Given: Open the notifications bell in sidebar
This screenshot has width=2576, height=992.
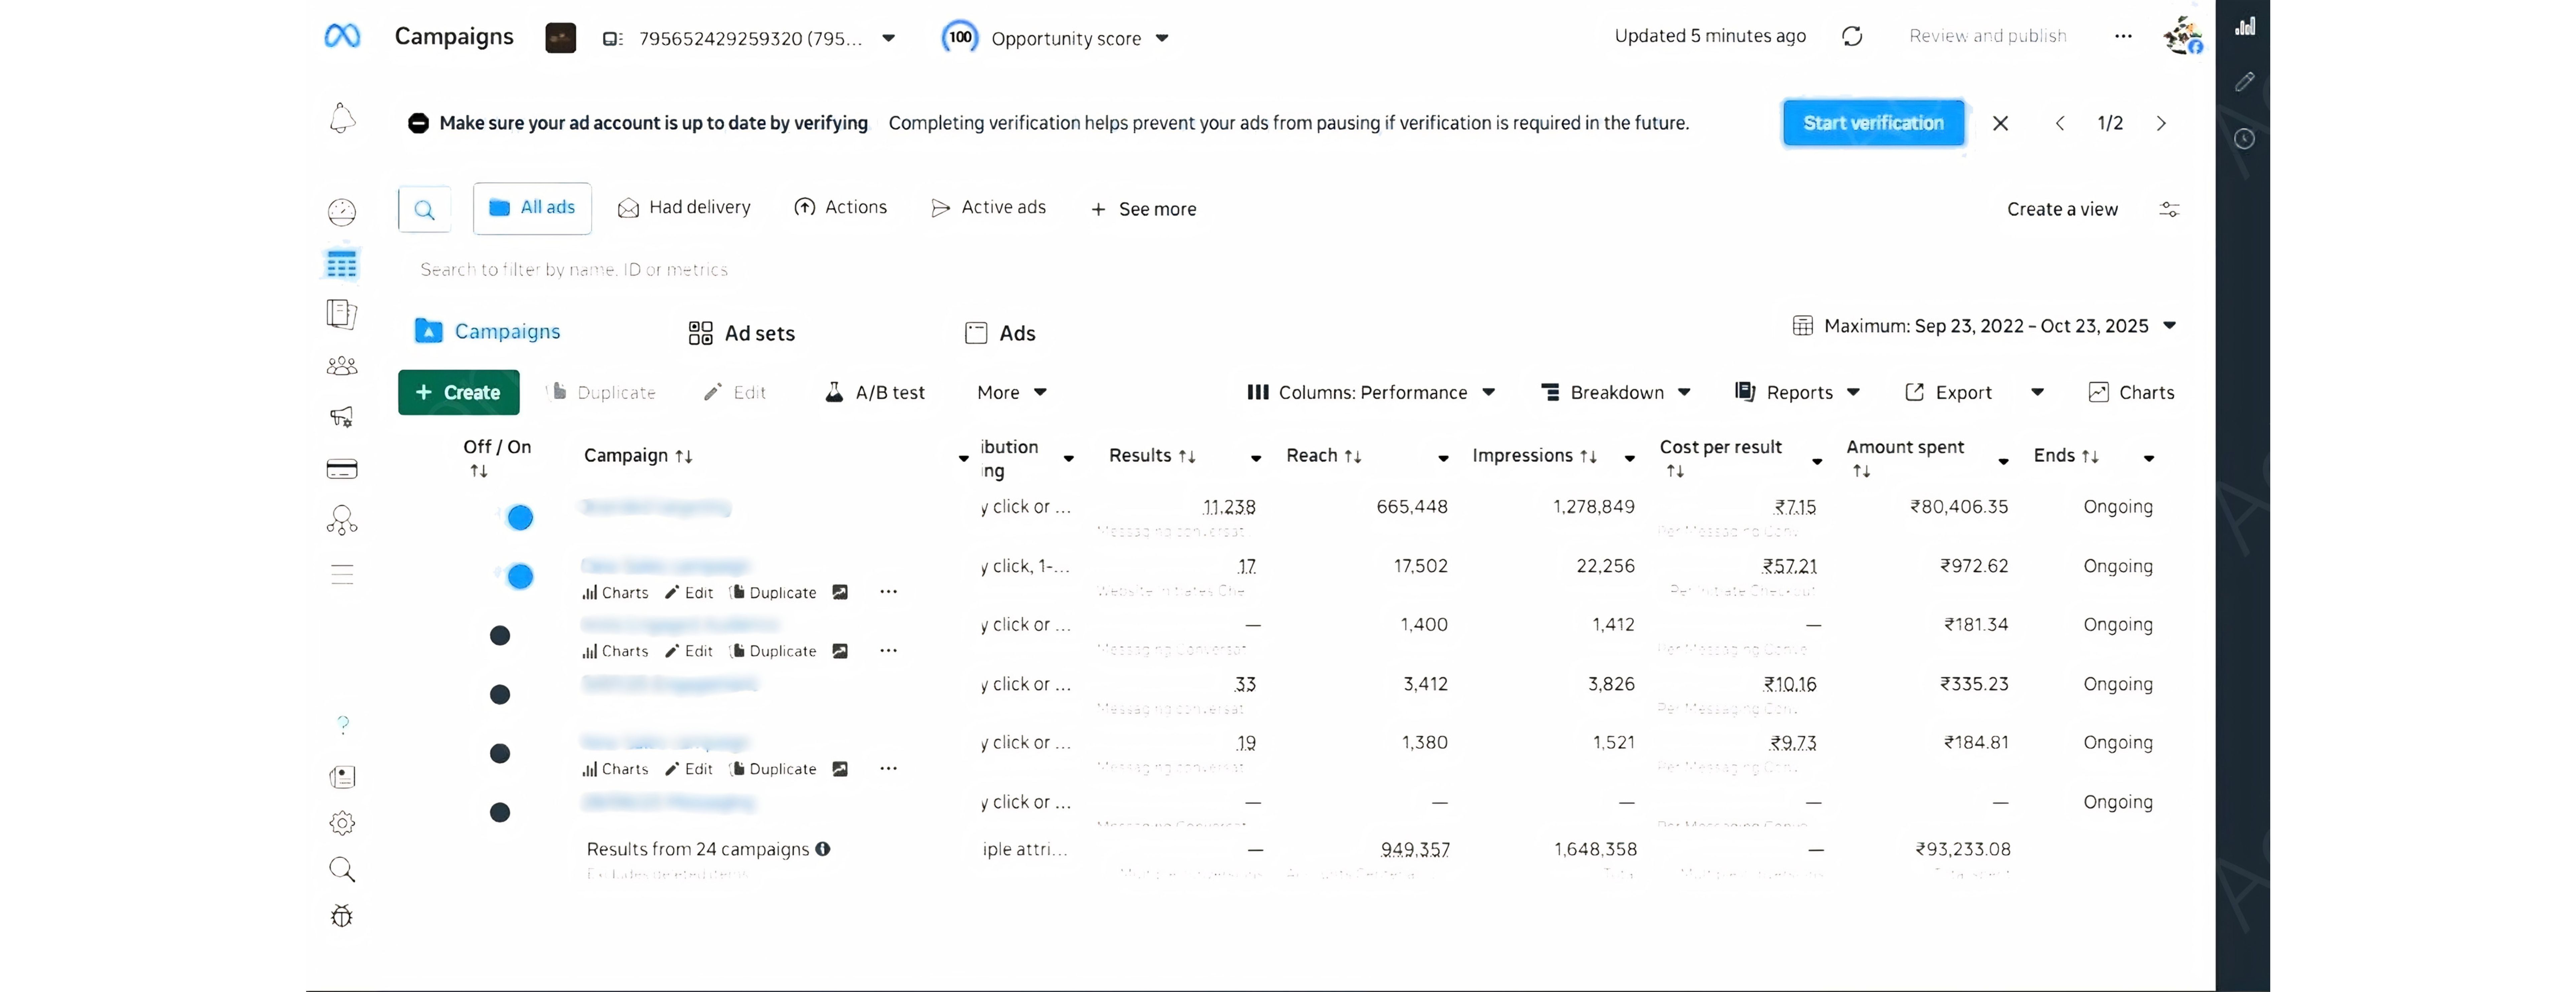Looking at the screenshot, I should tap(342, 118).
